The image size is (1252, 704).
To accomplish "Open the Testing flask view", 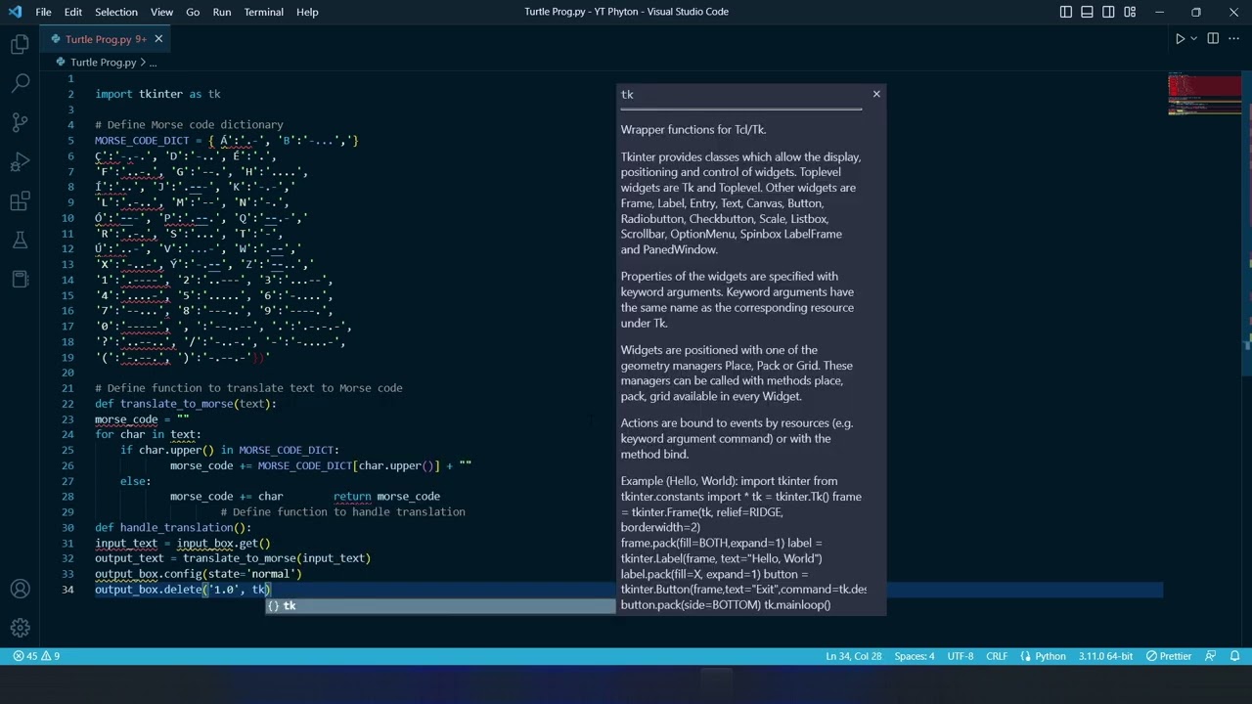I will pyautogui.click(x=20, y=241).
